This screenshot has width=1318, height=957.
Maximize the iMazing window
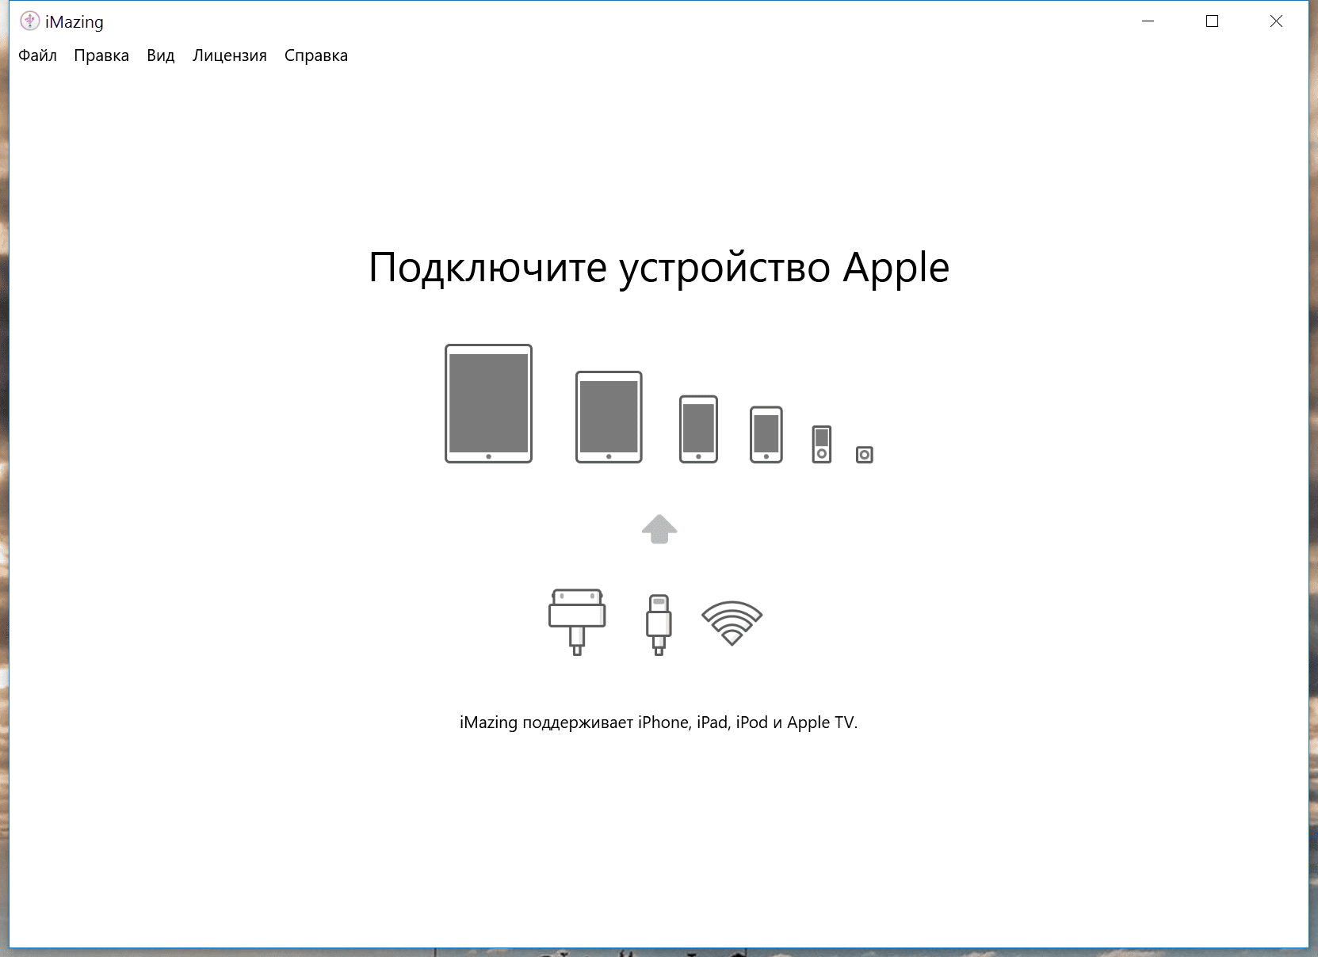(x=1212, y=21)
